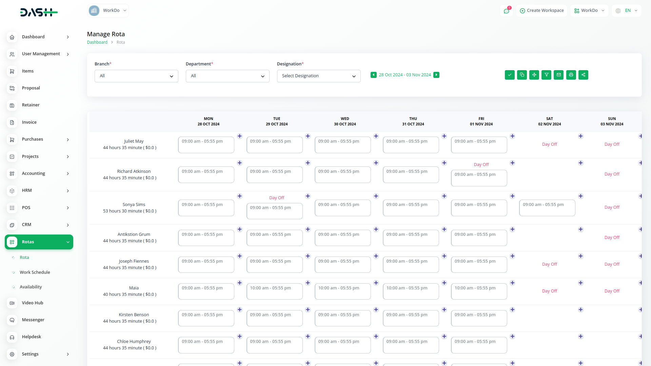
Task: Click the green checkmark publish icon
Action: [x=510, y=75]
